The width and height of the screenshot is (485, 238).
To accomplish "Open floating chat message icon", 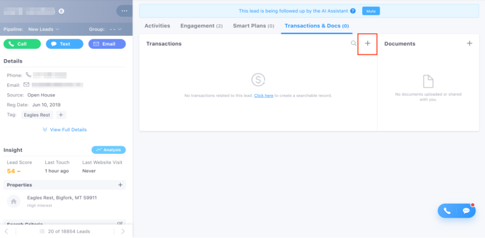I will click(x=466, y=211).
